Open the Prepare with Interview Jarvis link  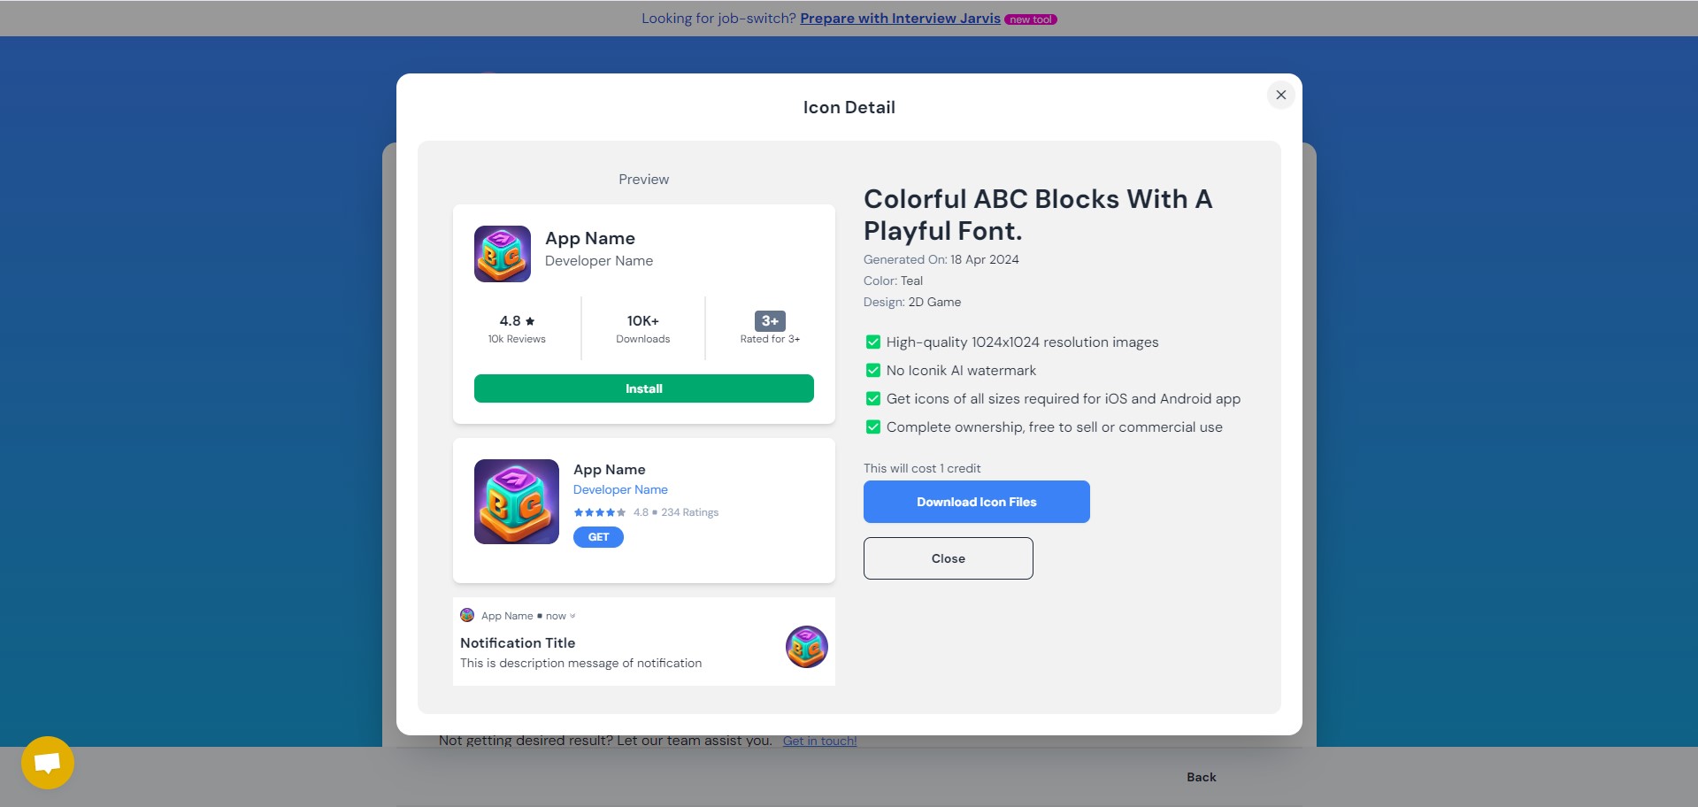pos(900,19)
